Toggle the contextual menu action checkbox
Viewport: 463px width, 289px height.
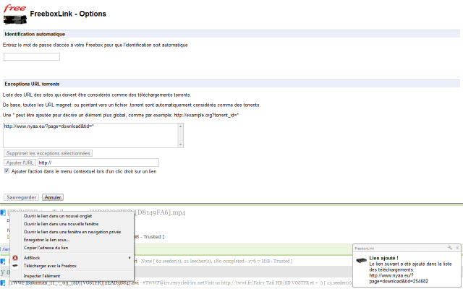(x=7, y=172)
